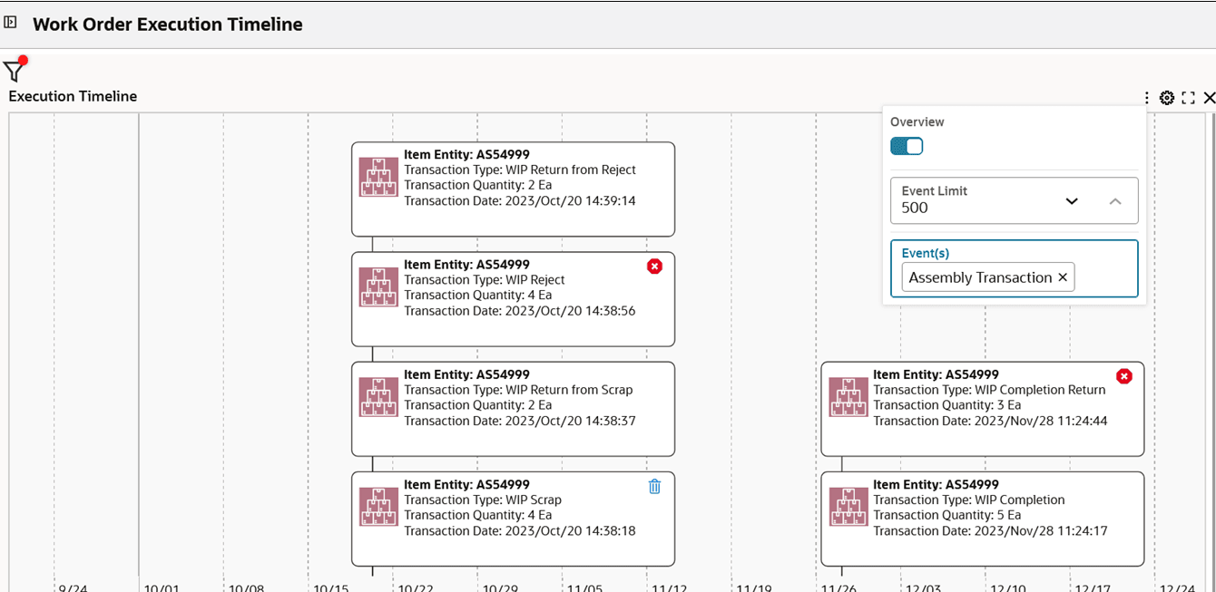Open timeline settings gear icon
1216x592 pixels.
point(1167,98)
